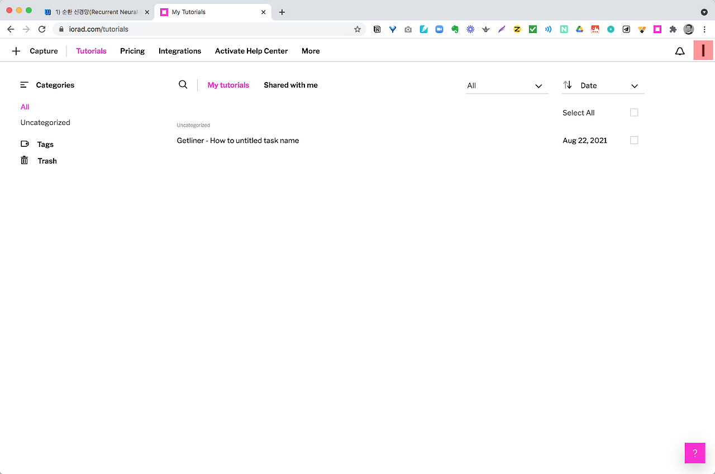The width and height of the screenshot is (715, 474).
Task: Click the green checkmark extension icon
Action: [533, 29]
